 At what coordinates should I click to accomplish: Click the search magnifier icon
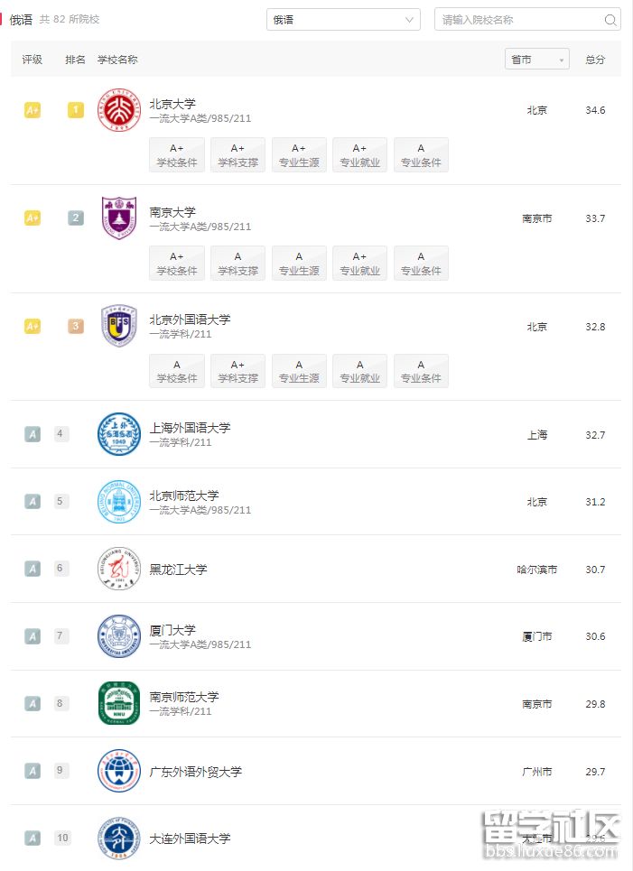click(x=610, y=20)
